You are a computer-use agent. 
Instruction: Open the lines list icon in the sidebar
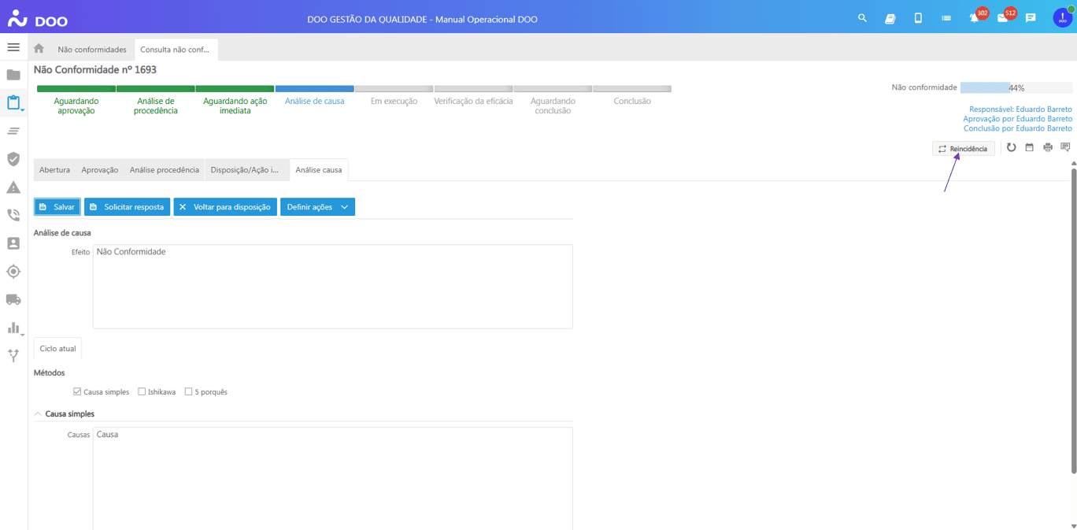[13, 131]
